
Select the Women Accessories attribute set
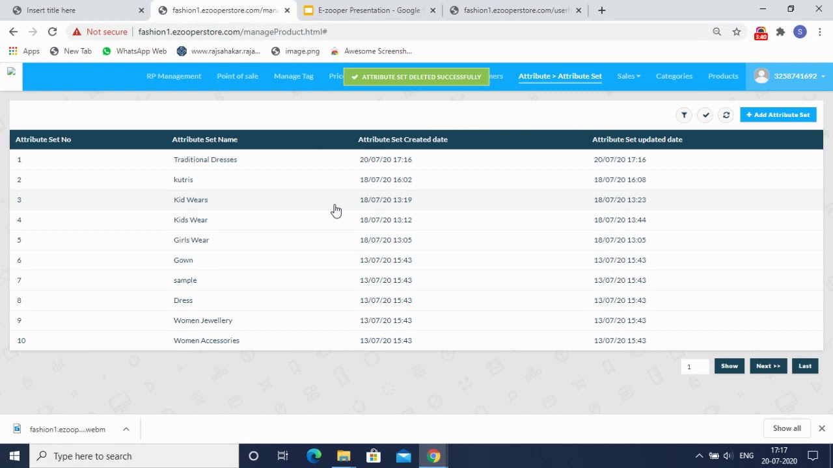coord(416,341)
